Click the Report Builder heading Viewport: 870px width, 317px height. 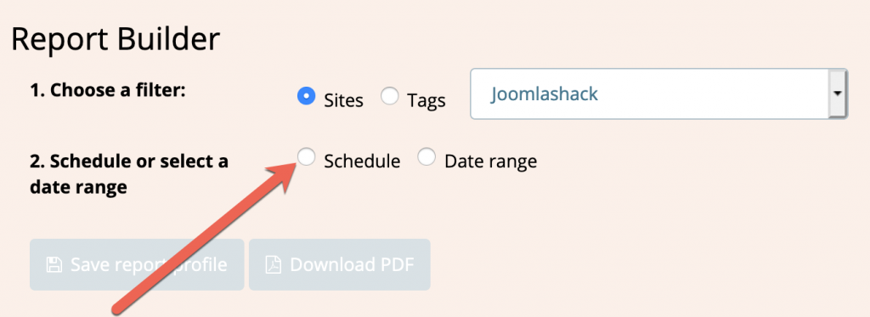116,40
